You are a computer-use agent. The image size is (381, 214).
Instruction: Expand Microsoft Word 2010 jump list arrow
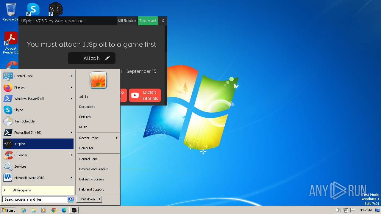(x=71, y=178)
